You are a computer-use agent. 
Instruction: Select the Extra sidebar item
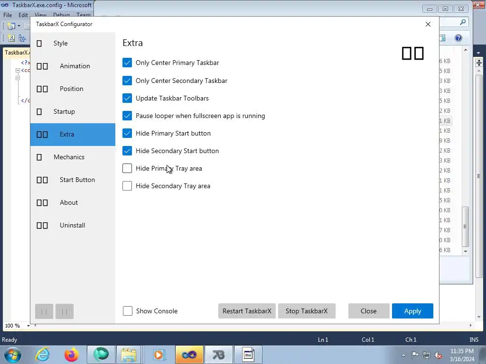(x=73, y=134)
